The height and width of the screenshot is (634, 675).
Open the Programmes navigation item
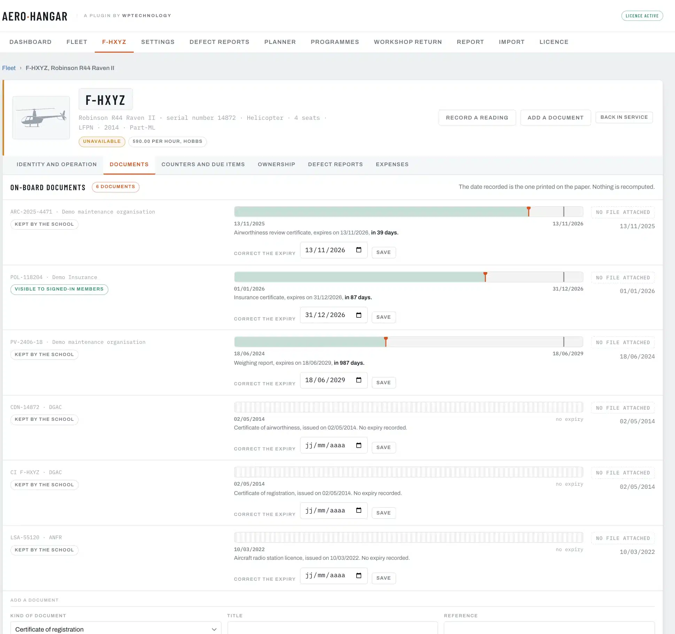pos(335,42)
